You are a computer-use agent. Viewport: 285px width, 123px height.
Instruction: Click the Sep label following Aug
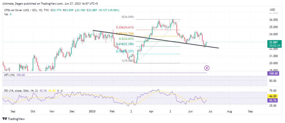250,111
